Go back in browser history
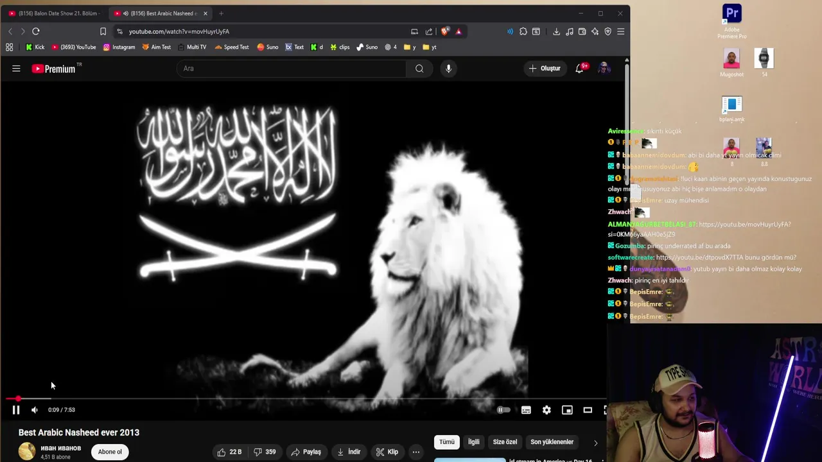This screenshot has width=822, height=462. (x=10, y=31)
